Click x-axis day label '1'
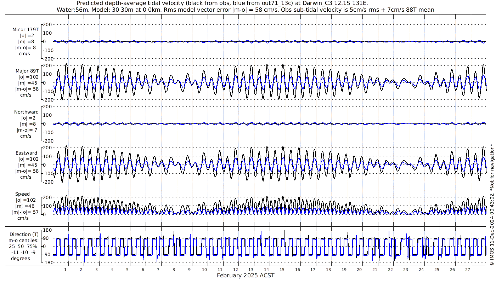The height and width of the screenshot is (283, 496). 66,269
